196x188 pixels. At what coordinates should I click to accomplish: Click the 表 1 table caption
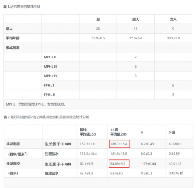(22, 7)
